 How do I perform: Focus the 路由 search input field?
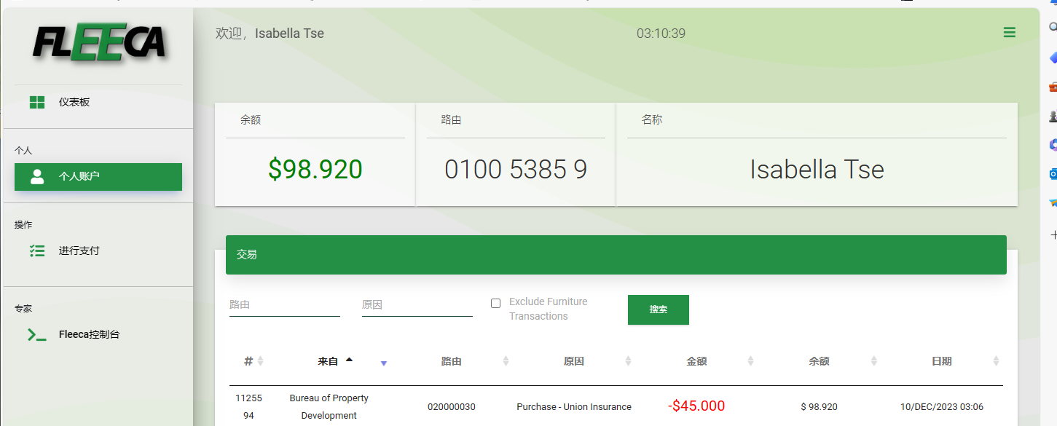point(285,305)
